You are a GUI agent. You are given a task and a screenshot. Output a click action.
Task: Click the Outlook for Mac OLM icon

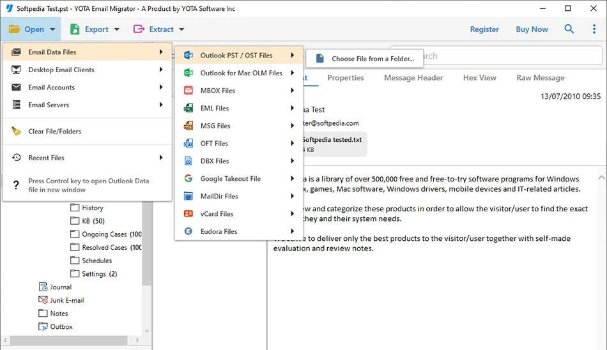(x=188, y=73)
